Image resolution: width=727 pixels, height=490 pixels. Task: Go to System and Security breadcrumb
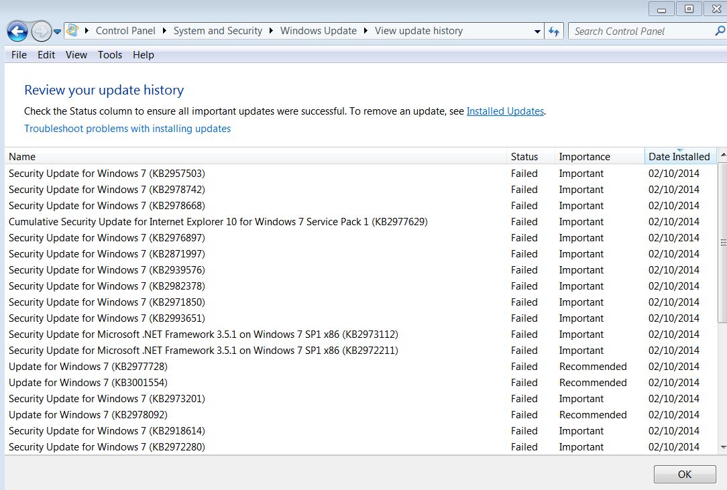[217, 31]
